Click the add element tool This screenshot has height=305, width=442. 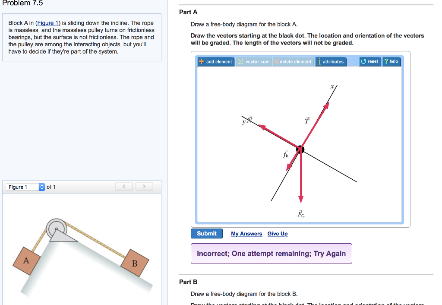[x=215, y=61]
